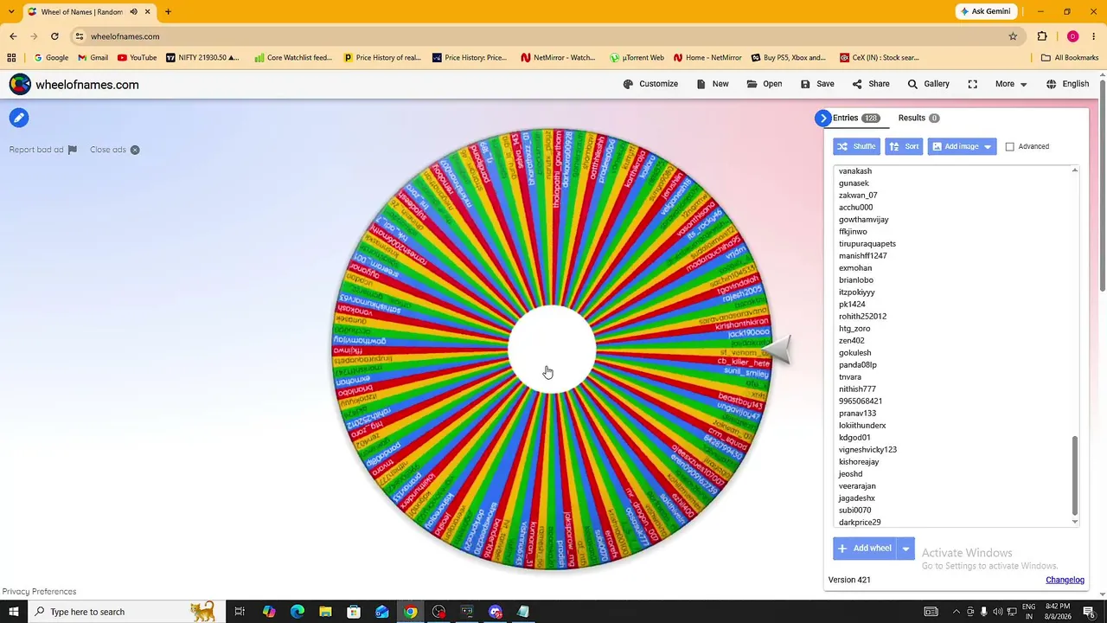
Task: Open µTorrent Web bookmark
Action: [x=637, y=58]
